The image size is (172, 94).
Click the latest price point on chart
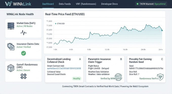162,30
